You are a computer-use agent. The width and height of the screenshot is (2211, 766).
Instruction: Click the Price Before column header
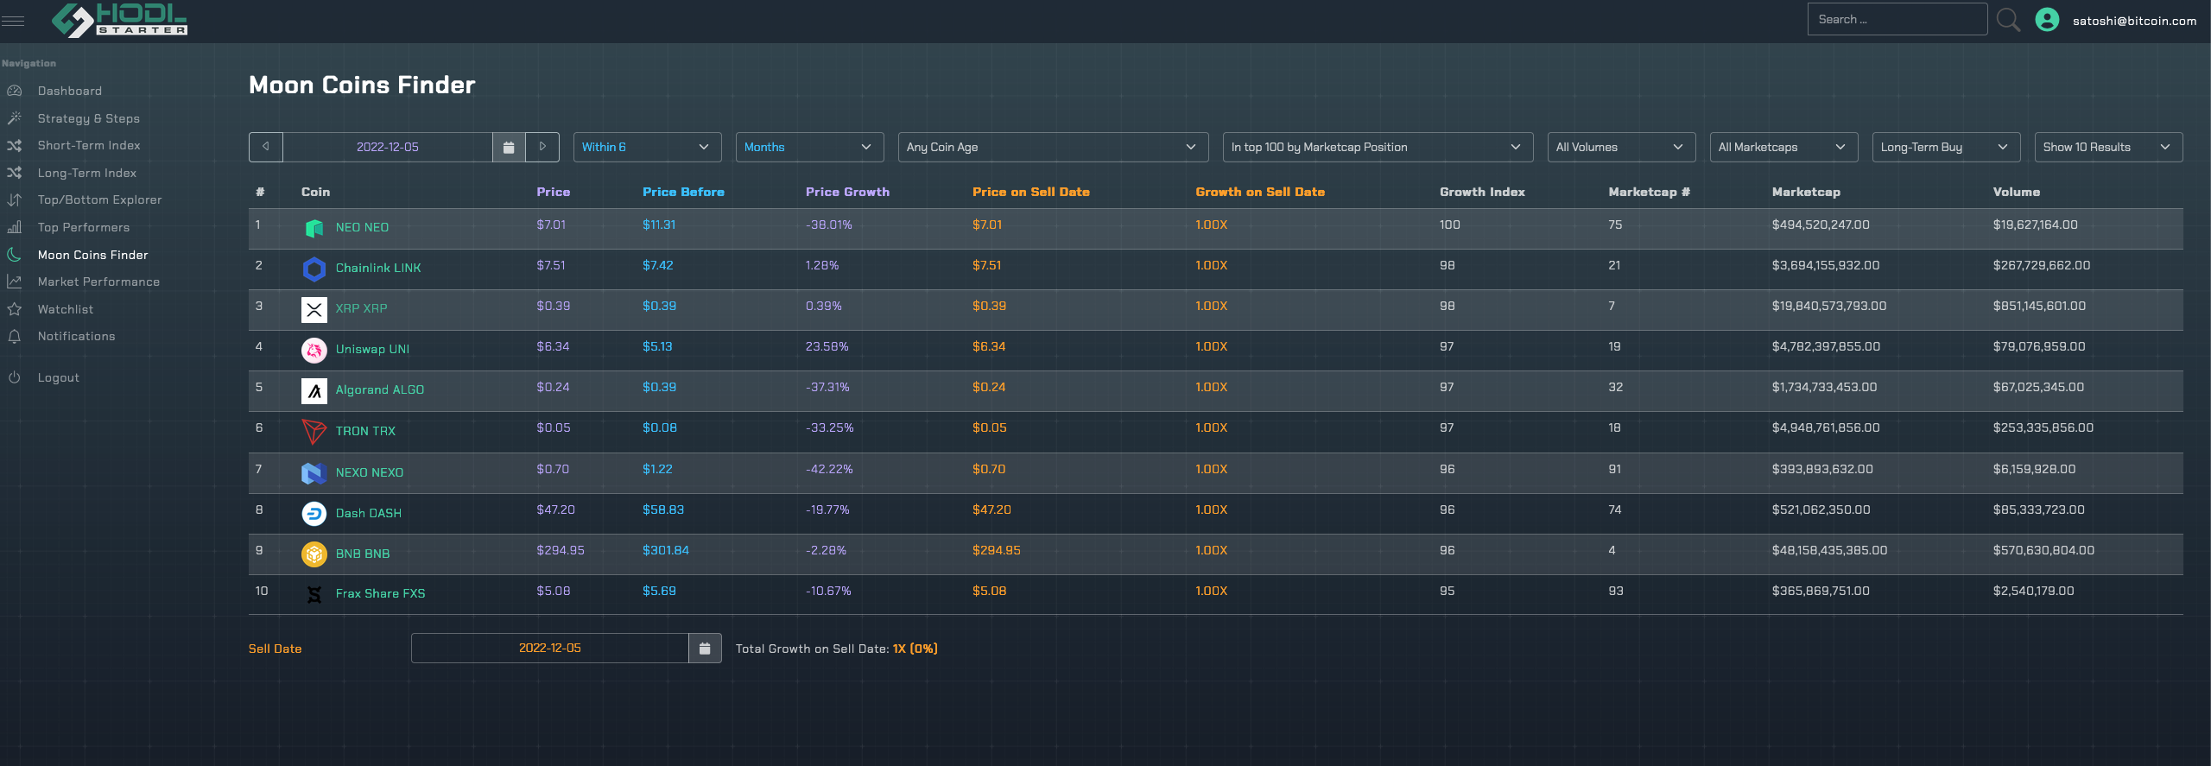point(683,192)
